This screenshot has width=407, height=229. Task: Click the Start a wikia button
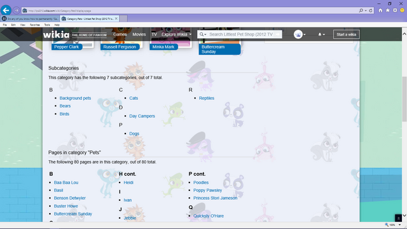pos(346,34)
